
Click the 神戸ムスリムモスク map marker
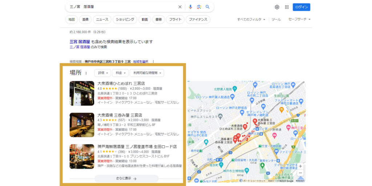coord(221,117)
